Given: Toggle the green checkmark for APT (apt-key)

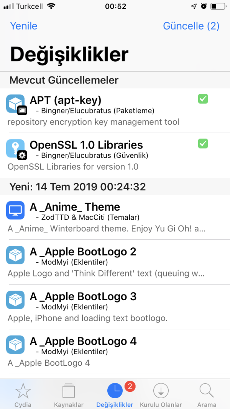Looking at the screenshot, I should point(203,99).
